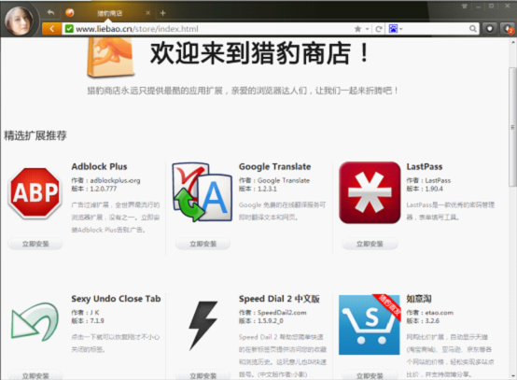Bookmark page with star icon
Screen dimensions: 517x380
(x=357, y=29)
